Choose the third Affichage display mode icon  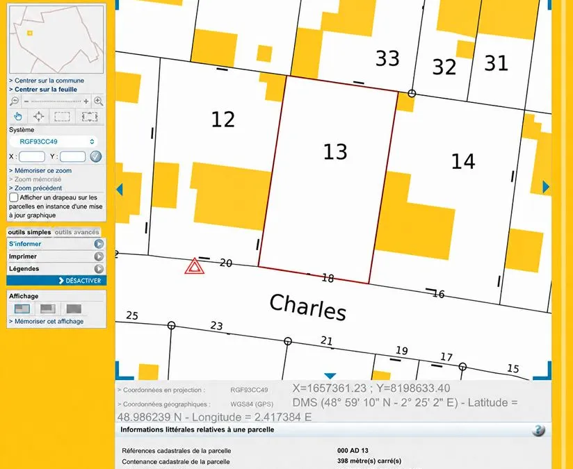tap(74, 308)
